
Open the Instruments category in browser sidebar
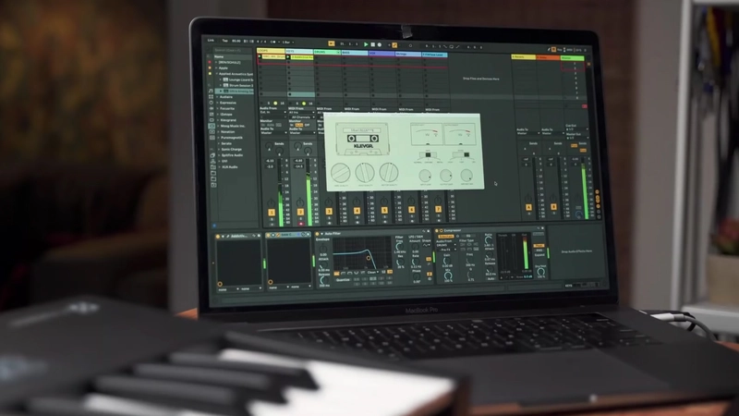click(211, 103)
